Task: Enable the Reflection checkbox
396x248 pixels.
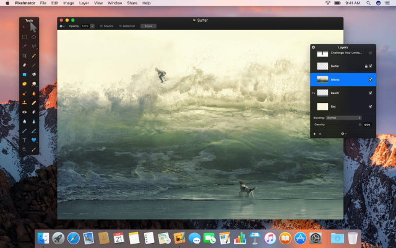Action: point(121,26)
